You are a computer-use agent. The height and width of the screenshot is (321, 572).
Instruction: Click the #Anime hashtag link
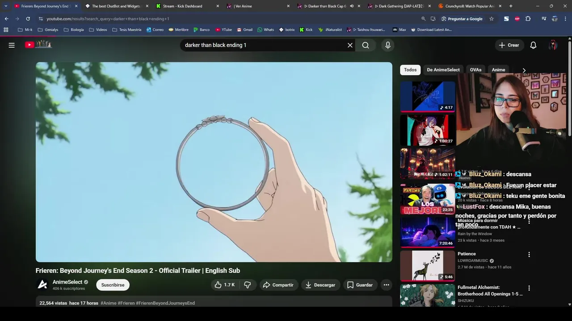tap(108, 303)
